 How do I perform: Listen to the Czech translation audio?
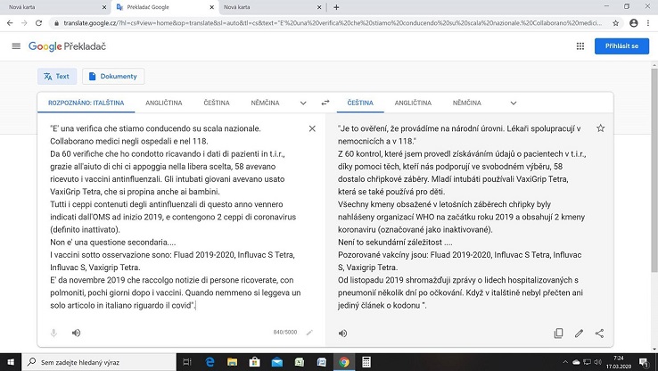pyautogui.click(x=343, y=334)
